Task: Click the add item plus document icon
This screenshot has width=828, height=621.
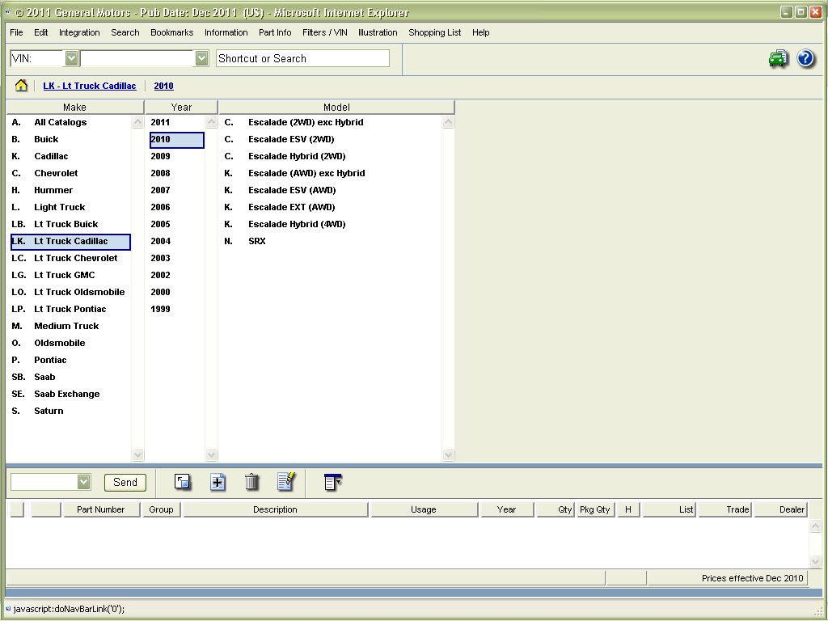Action: [x=218, y=482]
